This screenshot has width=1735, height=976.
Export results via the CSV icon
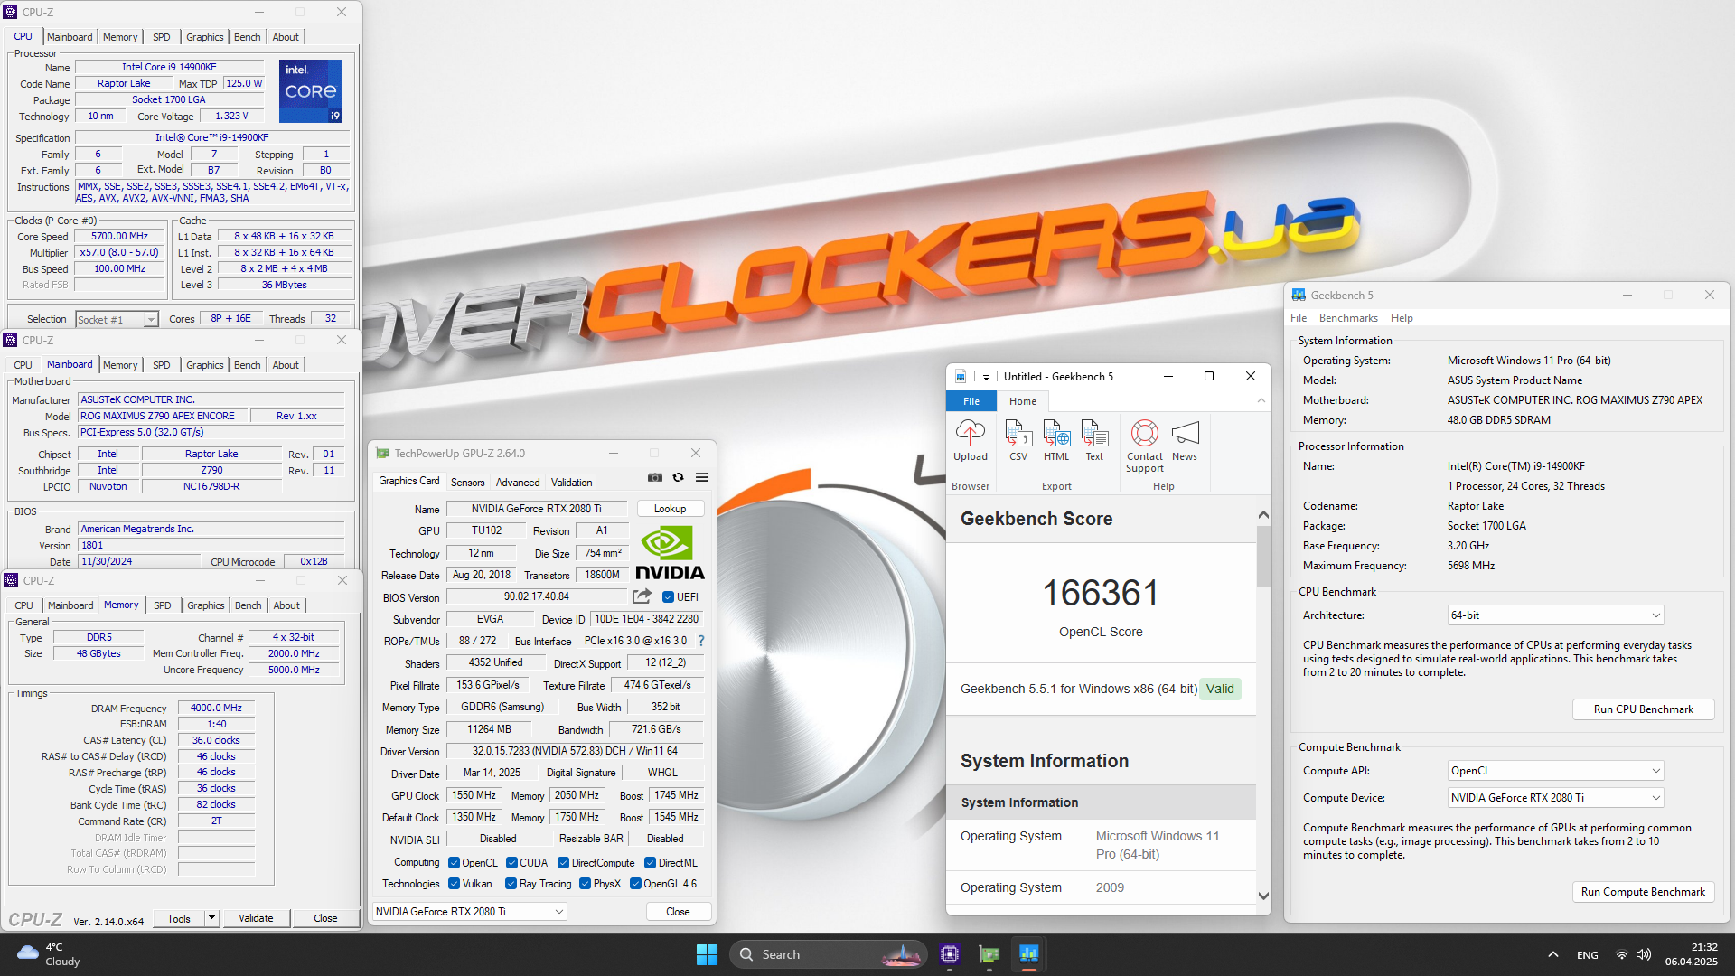1018,433
